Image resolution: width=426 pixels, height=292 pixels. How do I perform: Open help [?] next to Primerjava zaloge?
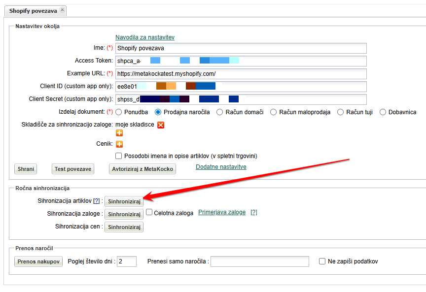click(x=254, y=212)
